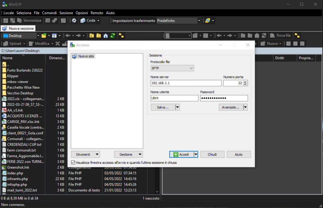
Task: Expand the Salva button dropdown arrow
Action: [x=178, y=107]
